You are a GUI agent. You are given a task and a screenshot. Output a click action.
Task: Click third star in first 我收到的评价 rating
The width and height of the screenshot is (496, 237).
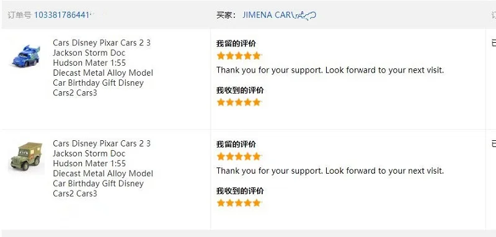click(239, 102)
